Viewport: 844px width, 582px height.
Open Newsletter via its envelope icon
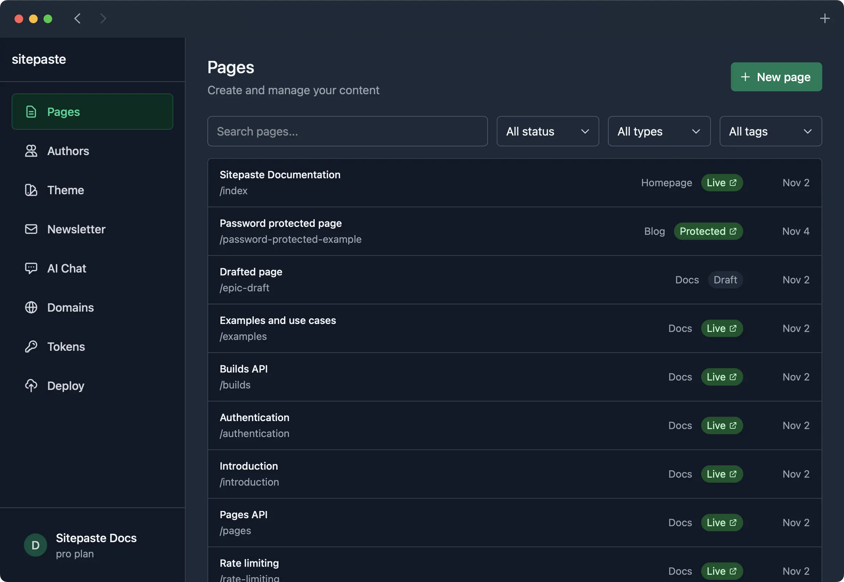point(31,229)
